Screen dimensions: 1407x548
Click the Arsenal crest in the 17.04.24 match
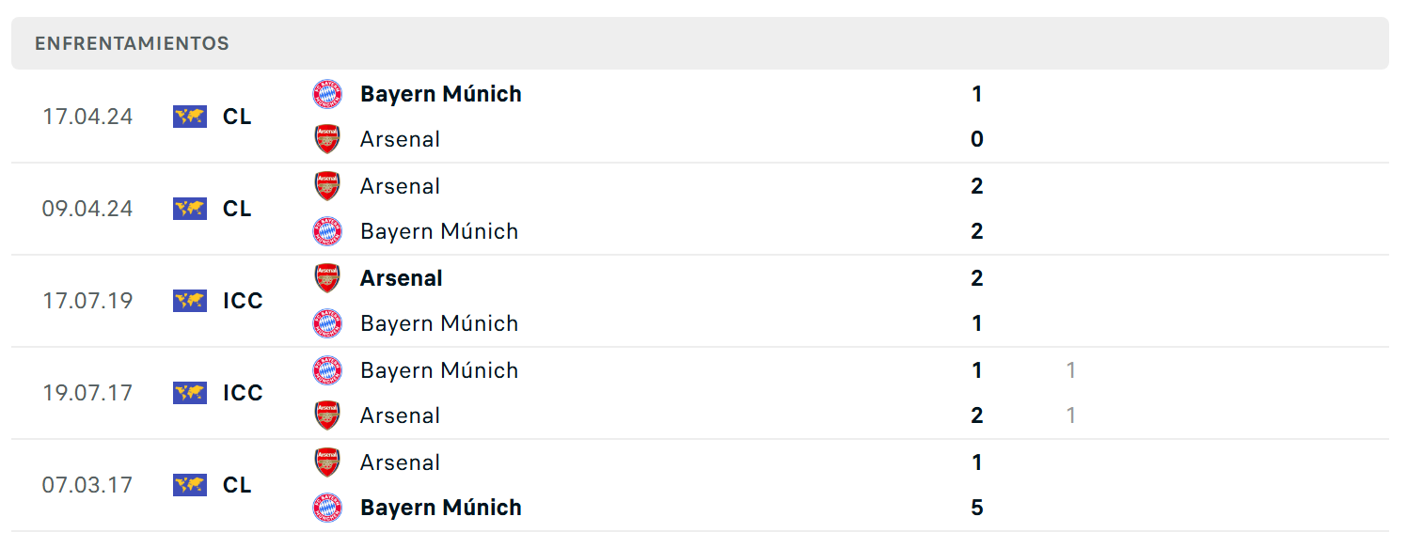(327, 139)
